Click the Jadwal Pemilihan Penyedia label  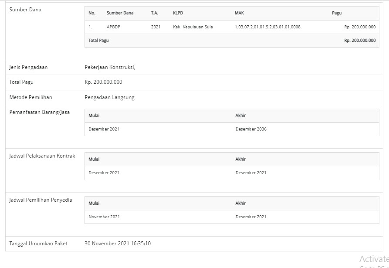[41, 200]
